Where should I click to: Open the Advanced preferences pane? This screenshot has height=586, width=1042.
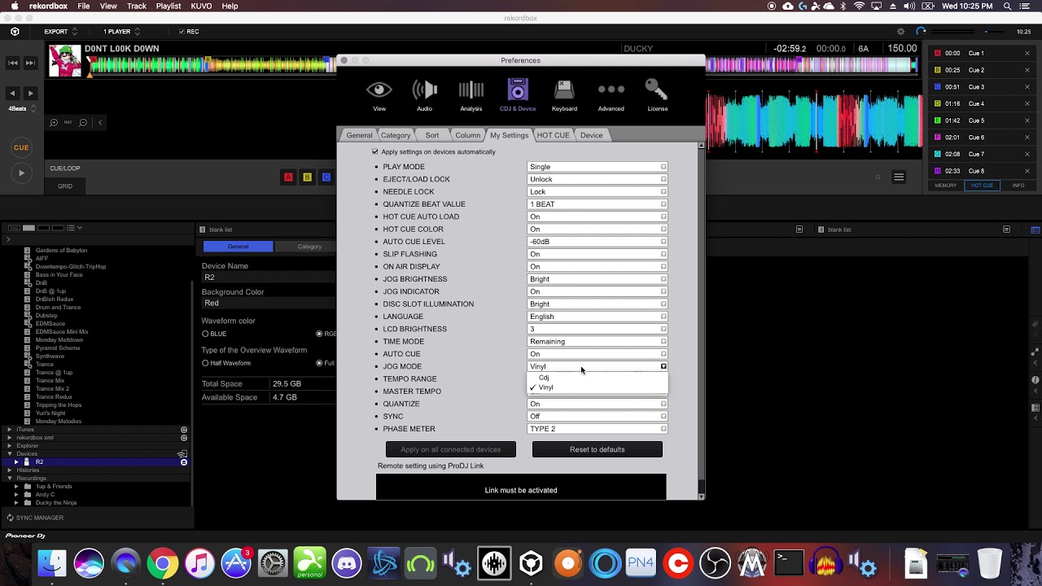click(611, 95)
